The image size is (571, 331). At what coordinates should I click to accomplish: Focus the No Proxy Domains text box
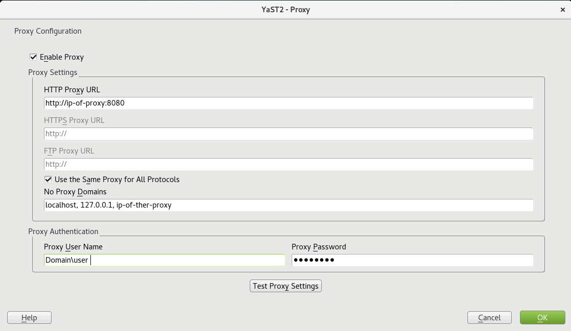289,205
